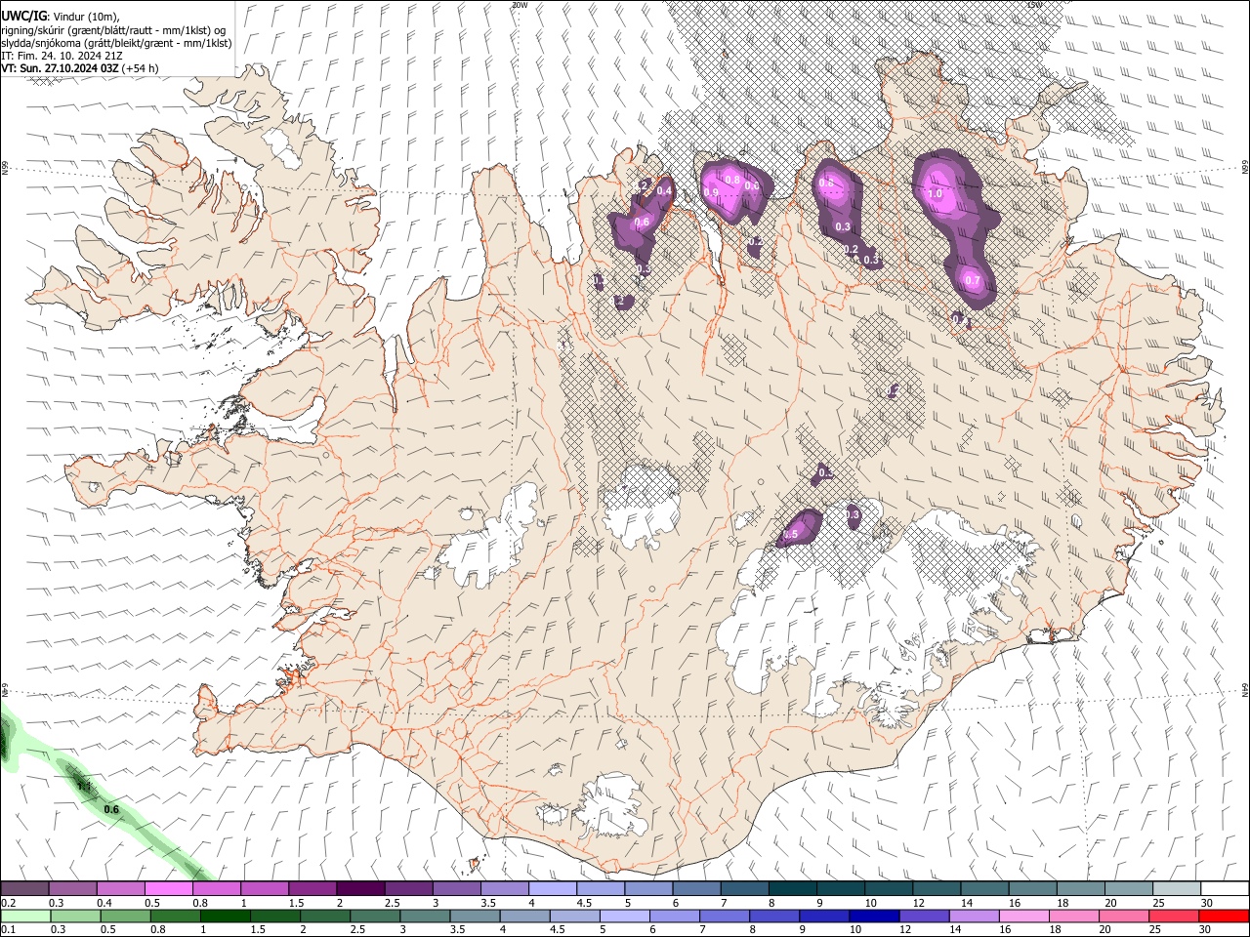Image resolution: width=1250 pixels, height=937 pixels.
Task: Click the initial time 'IT: Fim. 24. 10. 2024 21Z'
Action: click(x=62, y=56)
